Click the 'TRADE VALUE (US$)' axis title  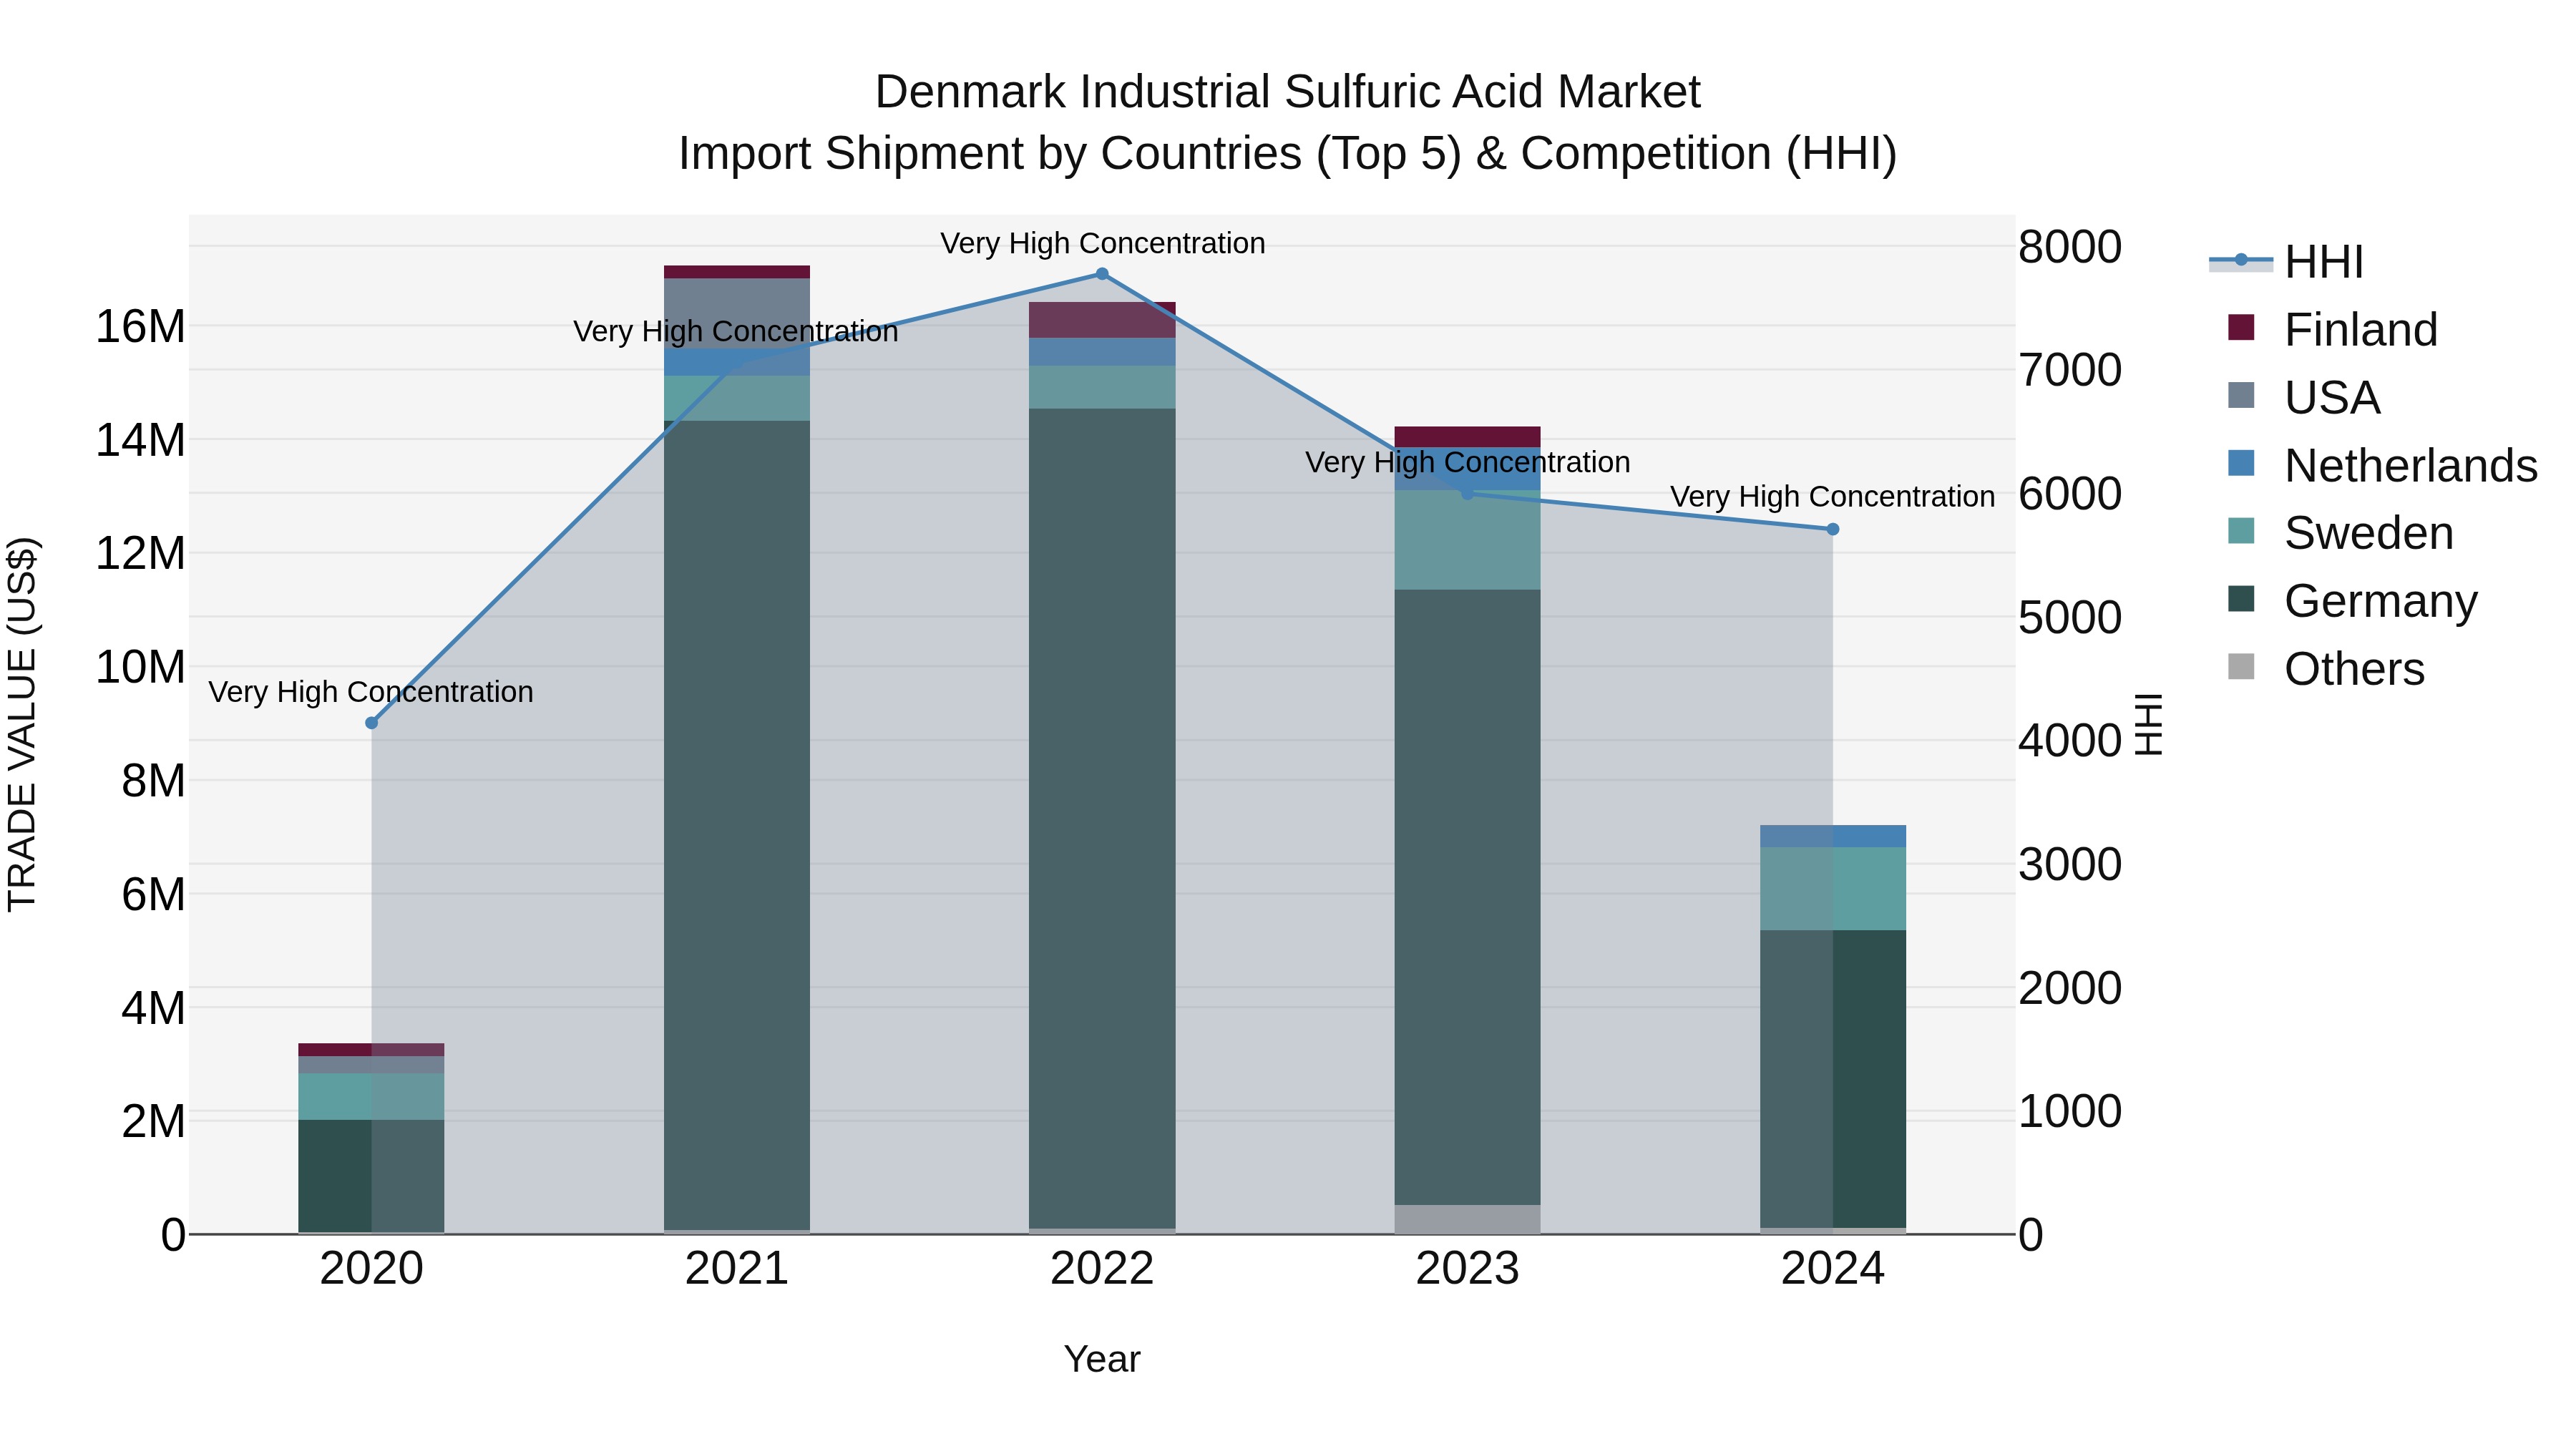pyautogui.click(x=22, y=724)
